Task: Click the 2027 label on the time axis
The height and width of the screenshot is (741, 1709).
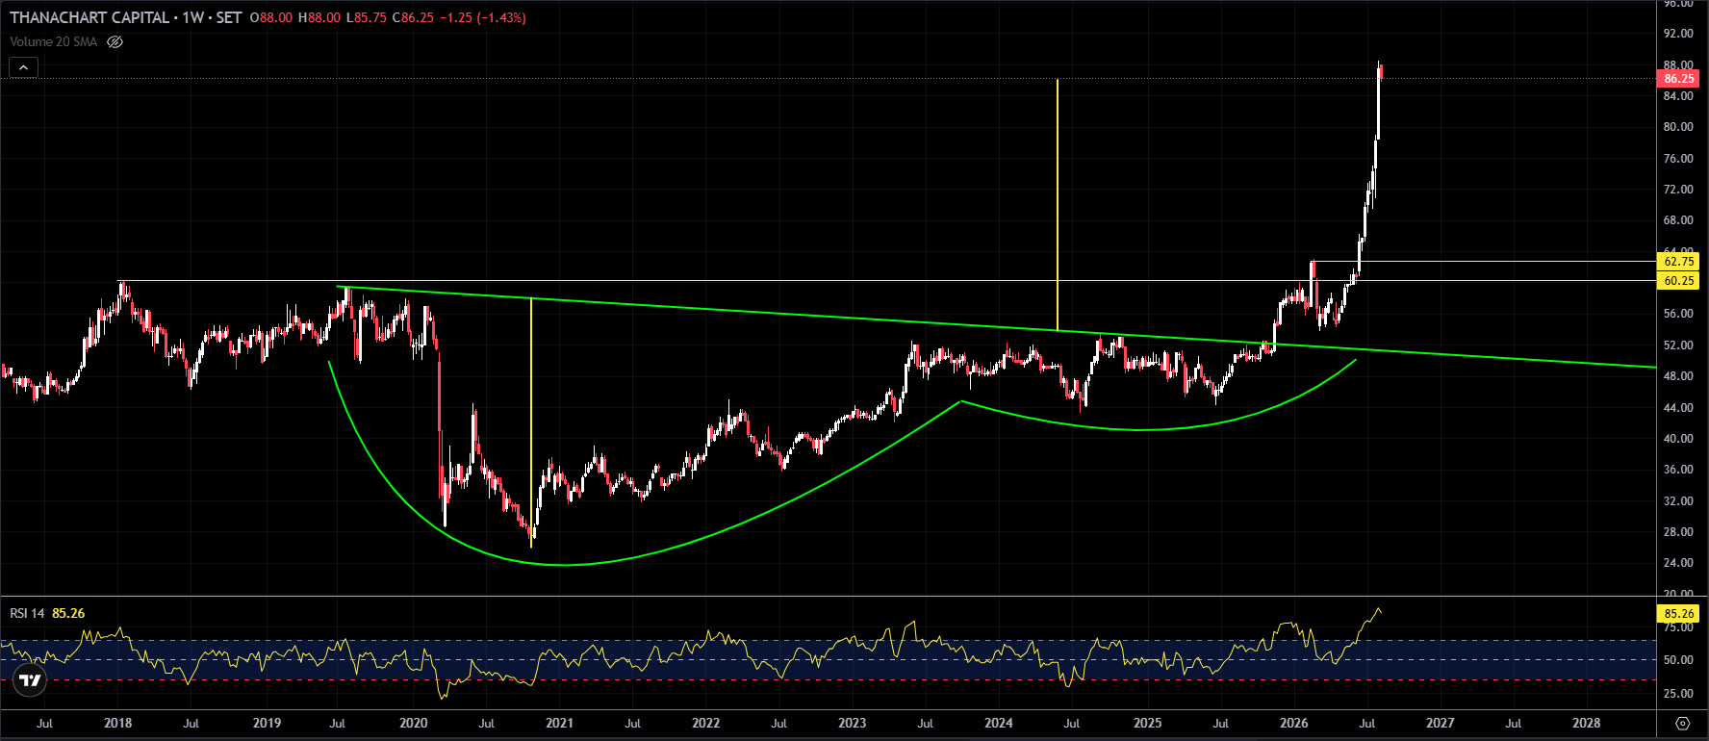Action: (x=1440, y=723)
